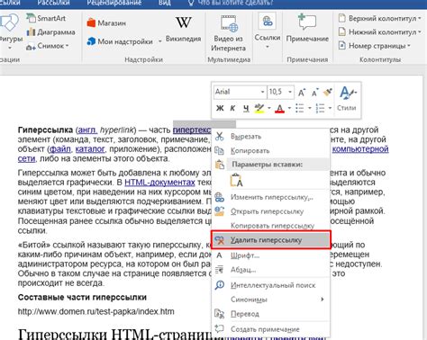Viewport: 427px width, 340px height.
Task: Add a Примечание comment from ribbon
Action: click(307, 29)
